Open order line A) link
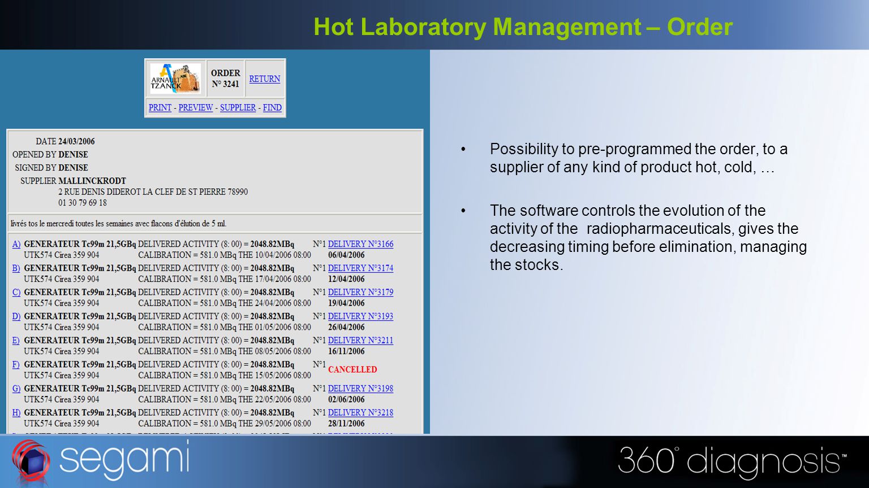 coord(16,244)
